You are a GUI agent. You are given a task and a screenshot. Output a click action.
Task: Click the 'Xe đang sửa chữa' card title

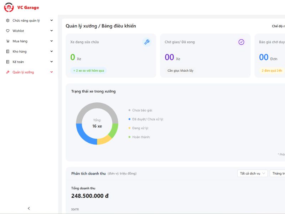(84, 42)
